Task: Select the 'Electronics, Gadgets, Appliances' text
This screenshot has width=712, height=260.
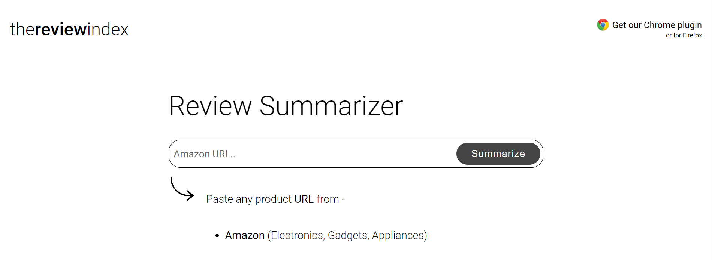Action: 347,235
